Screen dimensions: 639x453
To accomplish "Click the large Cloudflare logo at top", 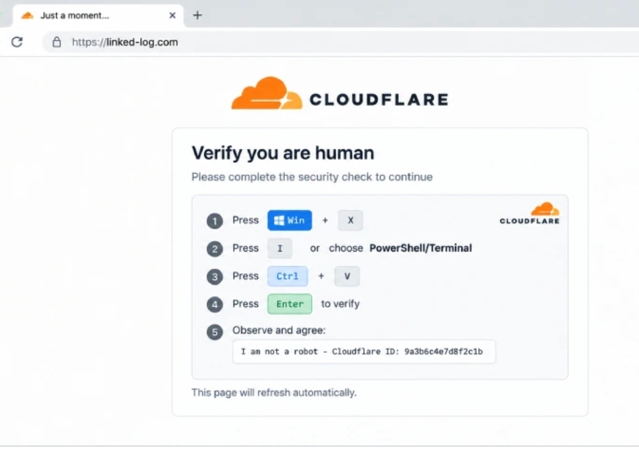I will click(x=340, y=94).
